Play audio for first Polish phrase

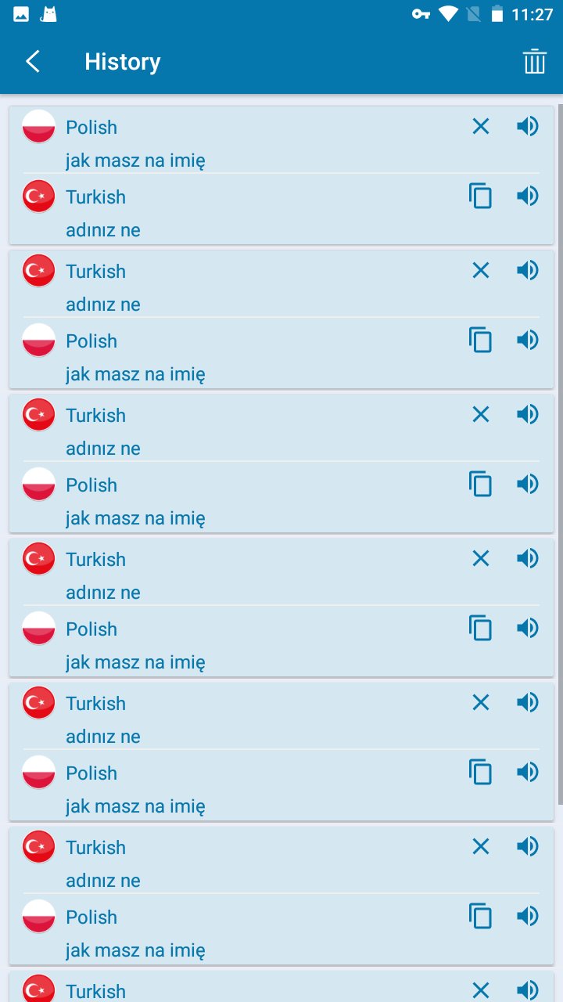pos(528,126)
